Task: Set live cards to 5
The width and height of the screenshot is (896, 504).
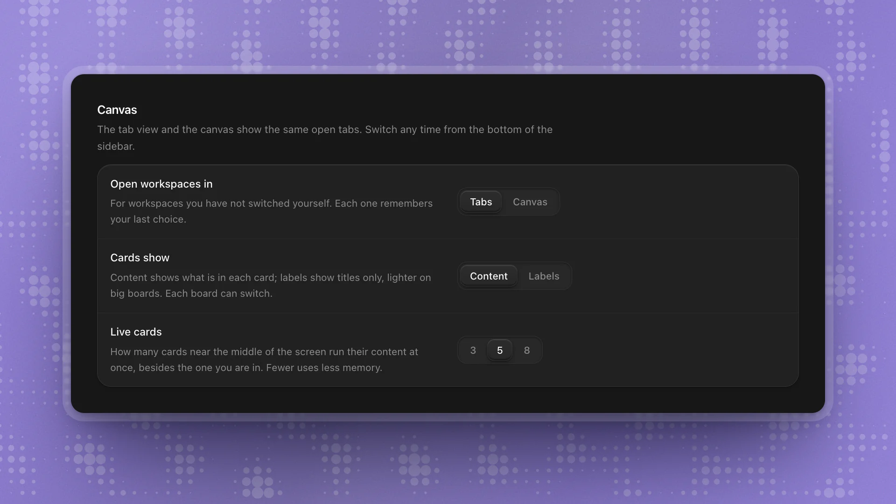Action: [500, 350]
